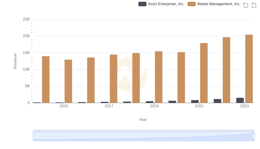This screenshot has width=260, height=149.
Task: Click the right handle of the zoom slider
Action: pos(254,137)
